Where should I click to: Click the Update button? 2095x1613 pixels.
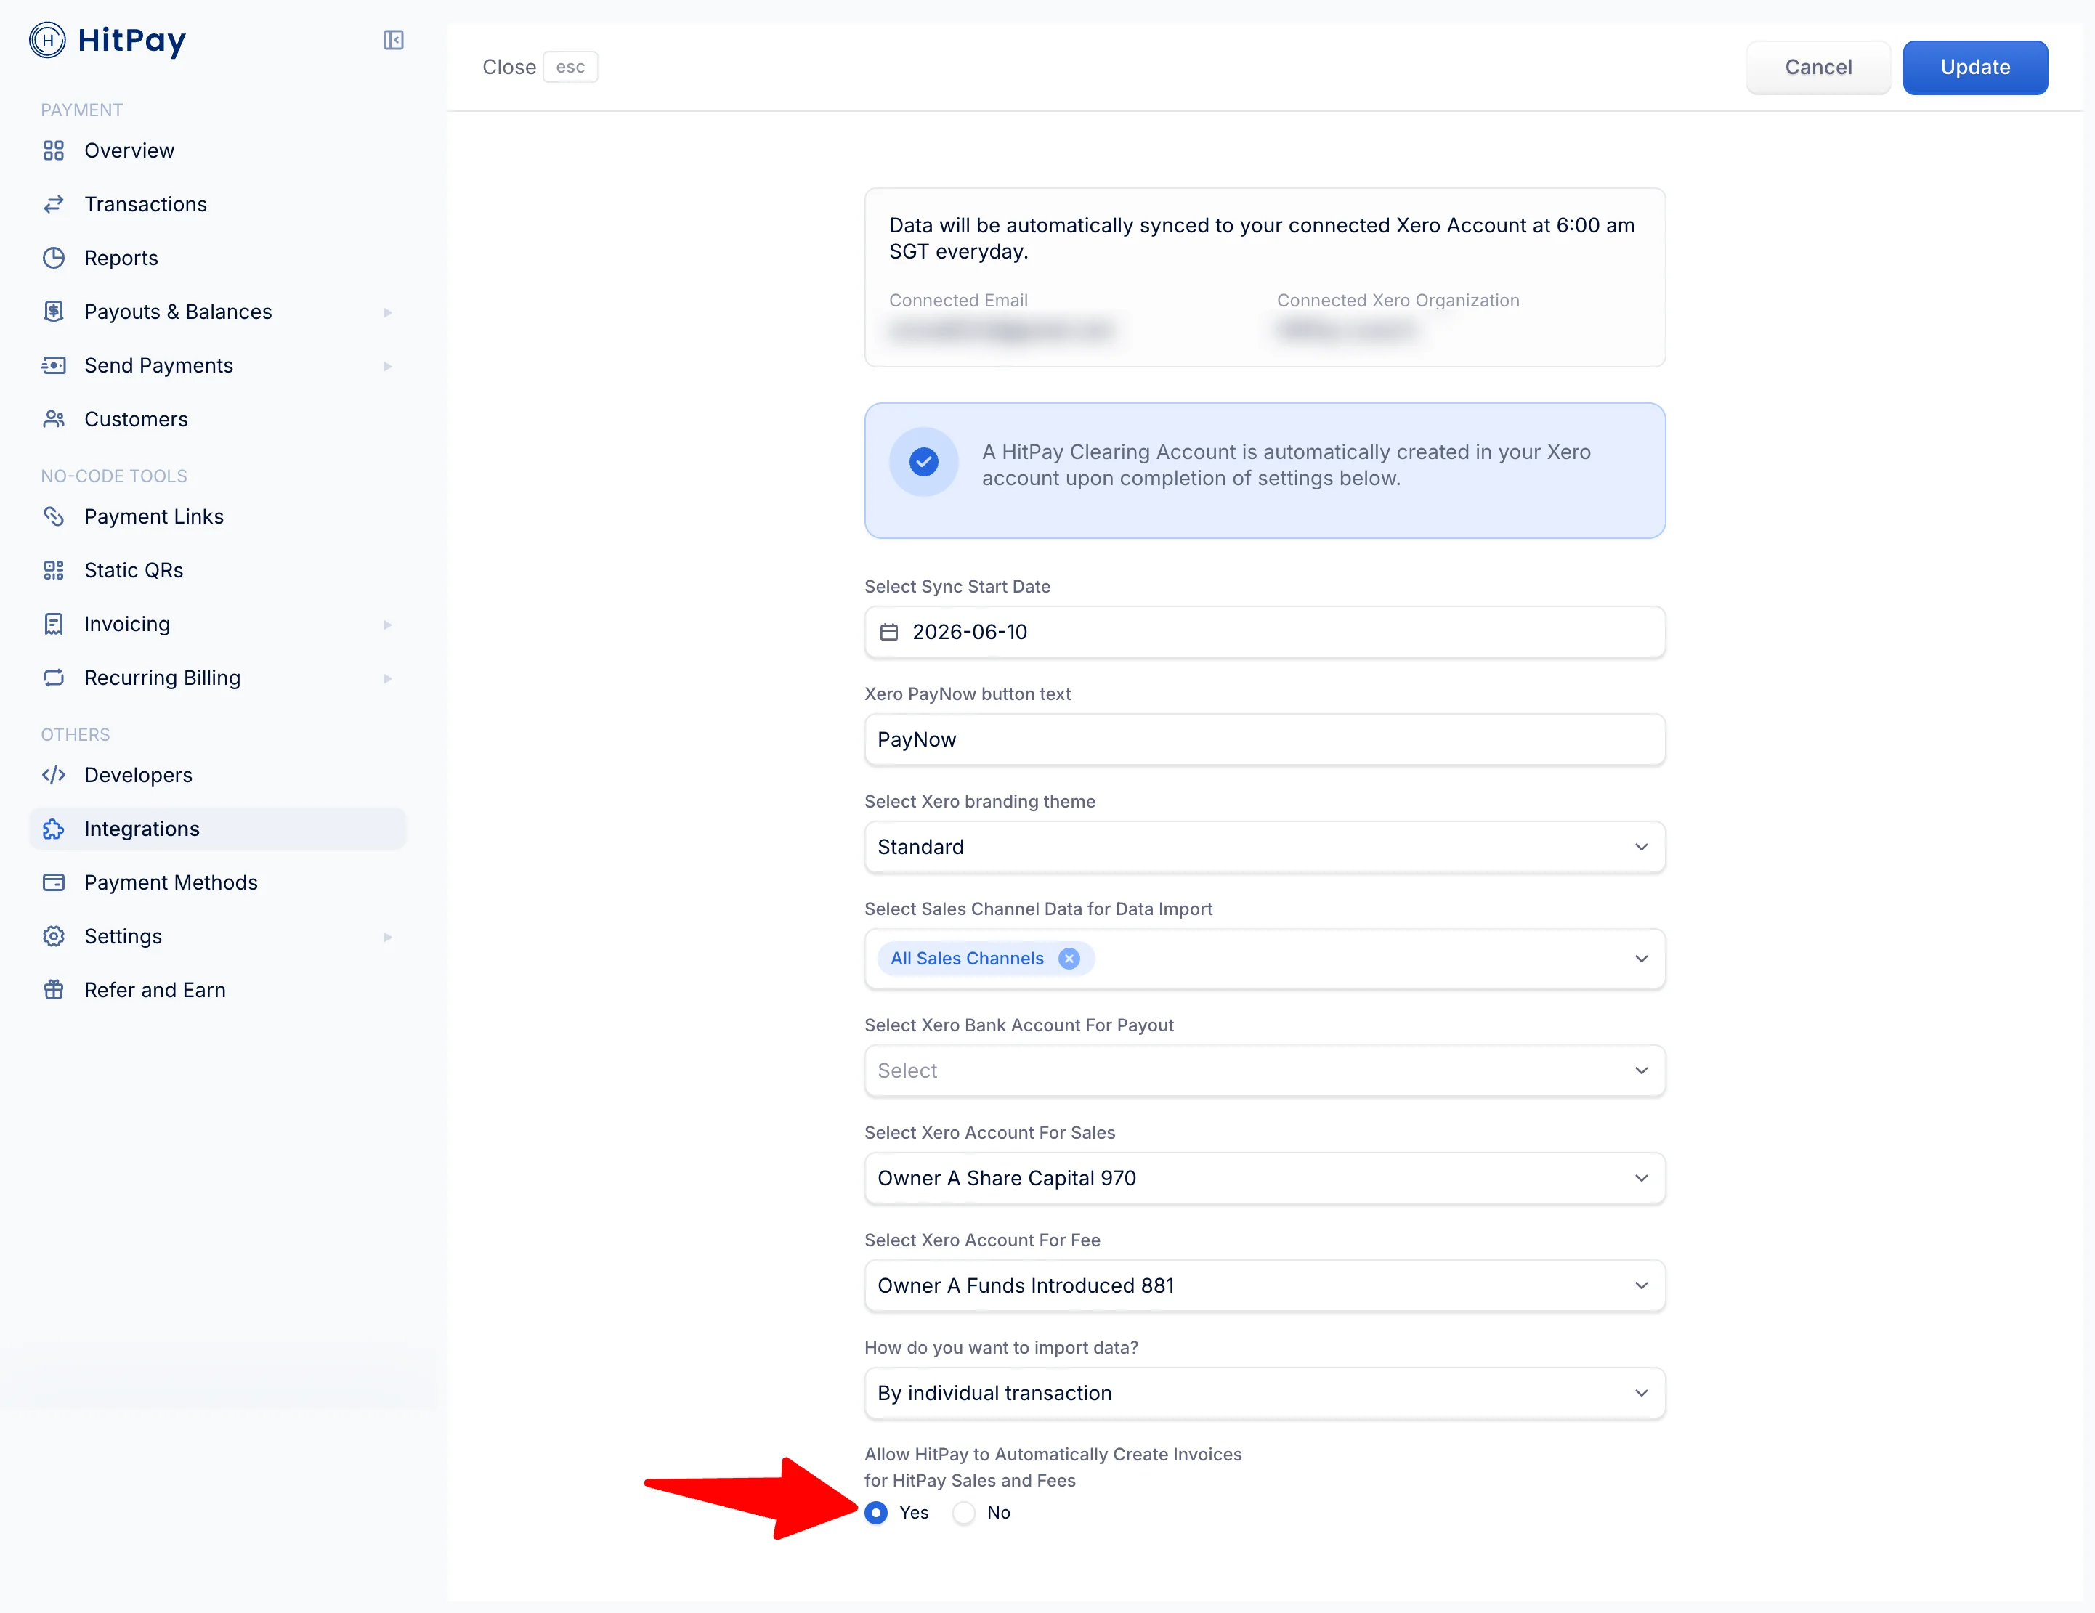click(x=1975, y=67)
